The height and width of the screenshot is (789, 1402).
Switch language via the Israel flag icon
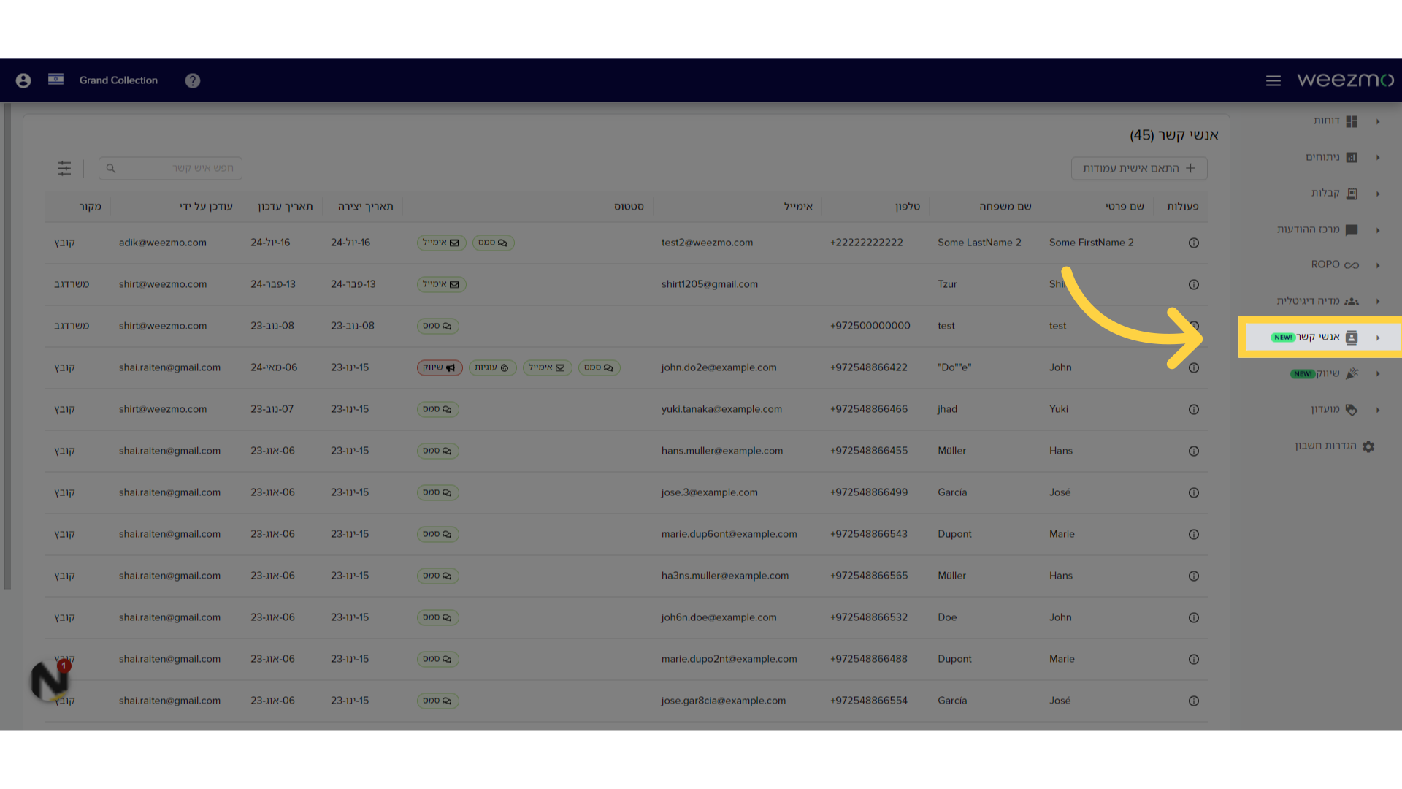[55, 79]
